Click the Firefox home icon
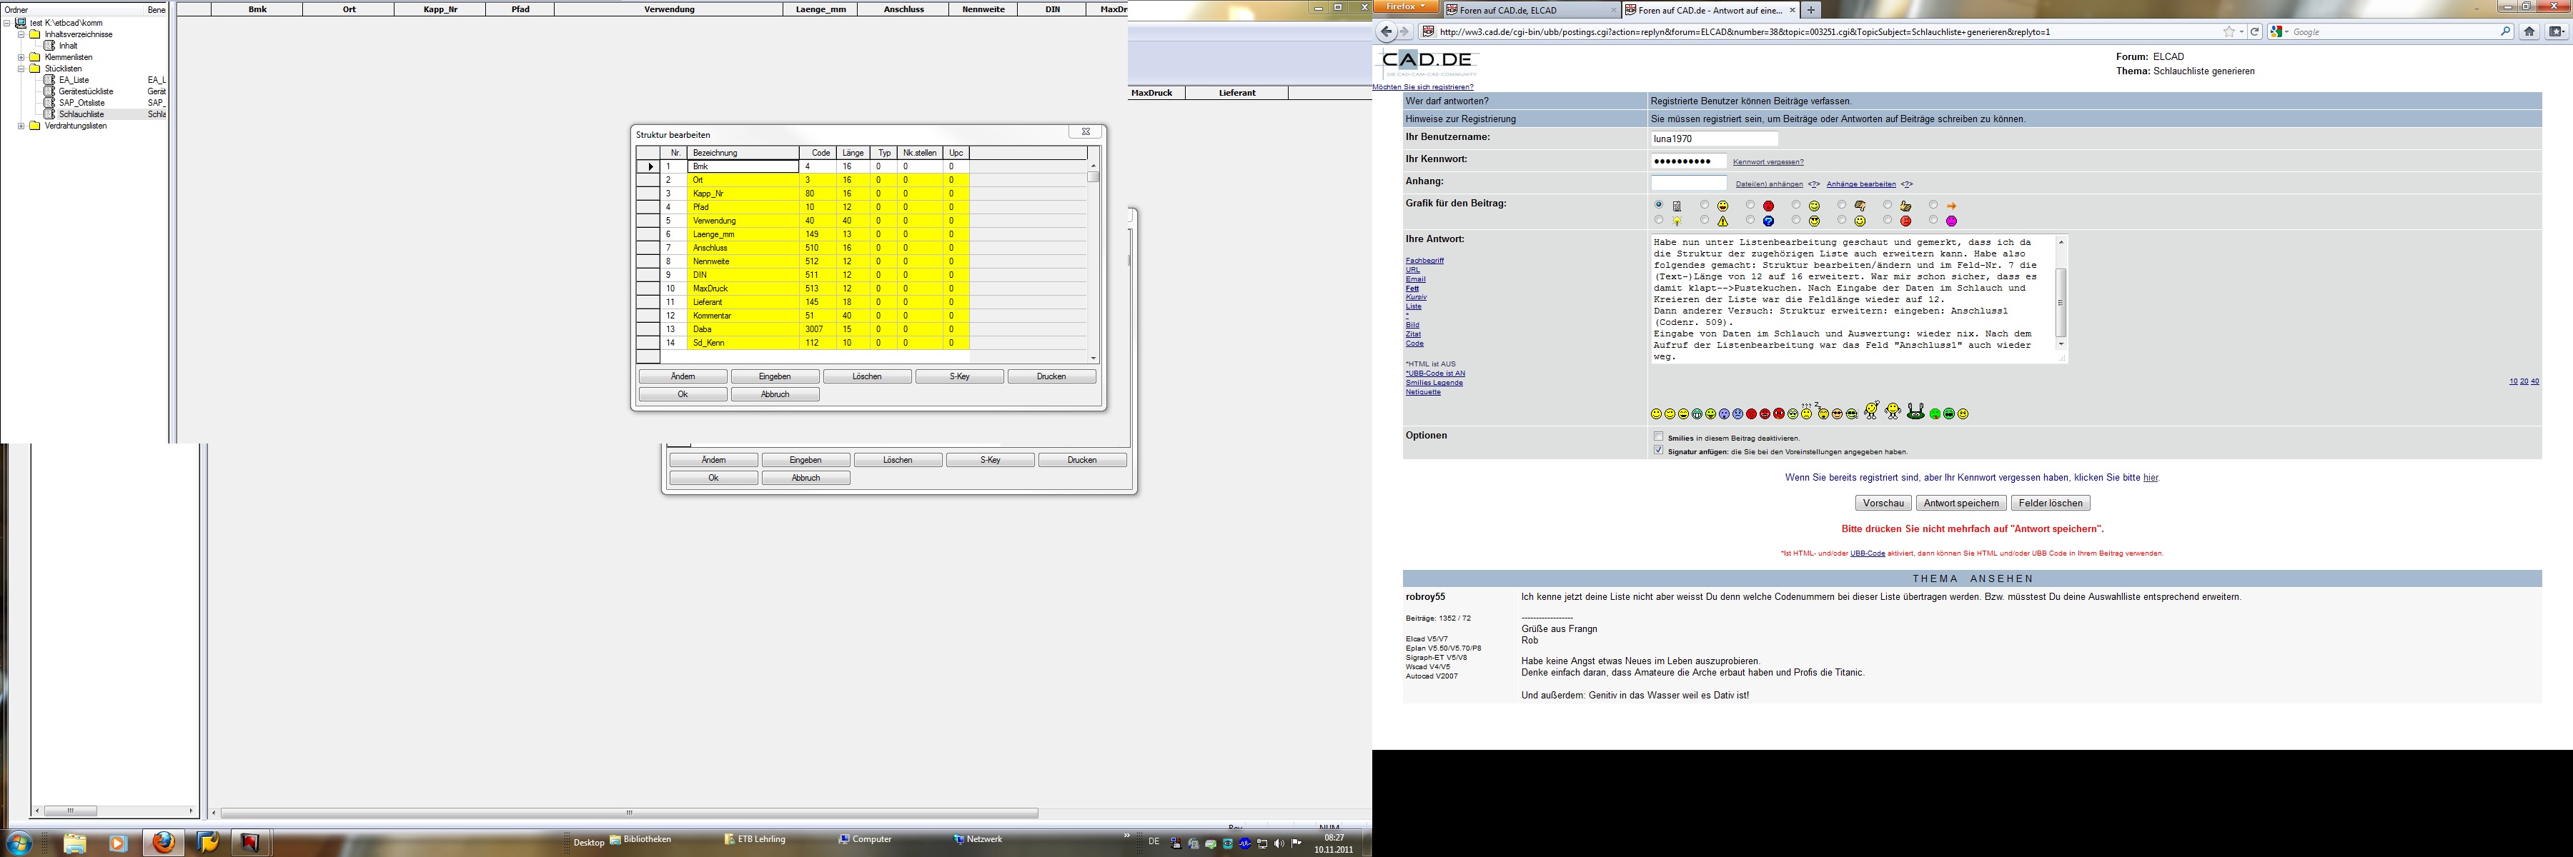2573x857 pixels. pos(2529,32)
